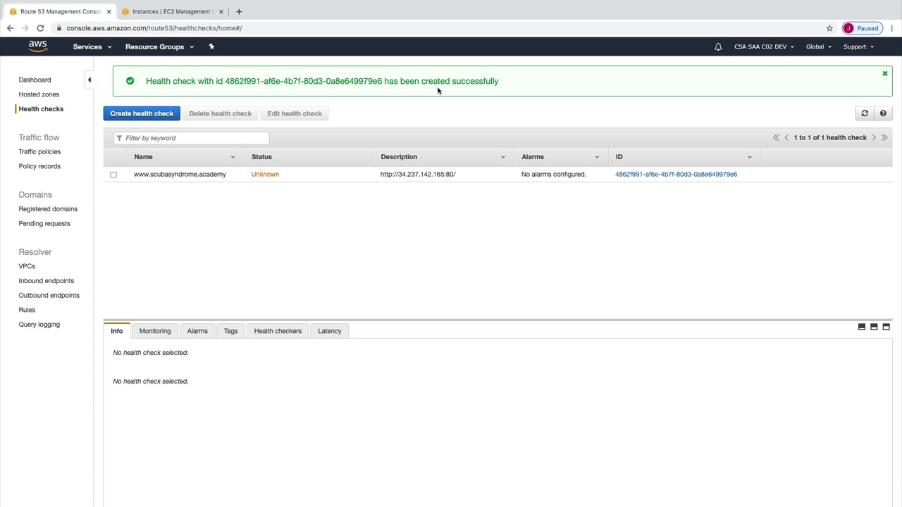Reload the browser page
This screenshot has width=902, height=507.
tap(40, 28)
